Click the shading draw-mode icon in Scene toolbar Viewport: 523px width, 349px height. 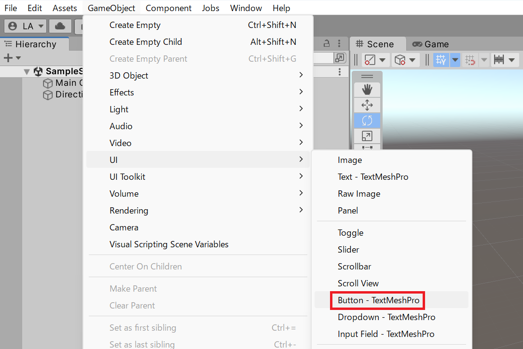369,59
